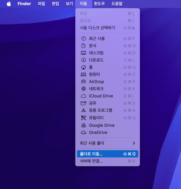Click the chevron next to 최근 사용 폴더
Image resolution: width=181 pixels, height=189 pixels.
click(134, 143)
